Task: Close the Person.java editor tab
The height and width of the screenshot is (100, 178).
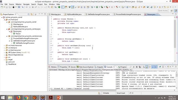Action: coord(157,14)
